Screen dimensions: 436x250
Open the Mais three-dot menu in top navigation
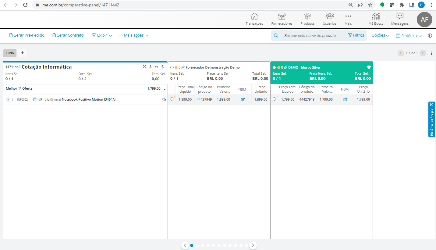tap(348, 16)
